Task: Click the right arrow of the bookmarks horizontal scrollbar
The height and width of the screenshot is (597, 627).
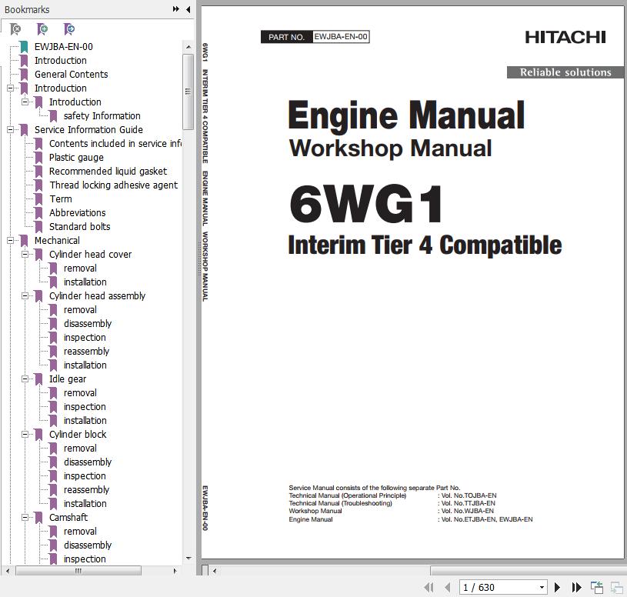Action: (x=175, y=571)
